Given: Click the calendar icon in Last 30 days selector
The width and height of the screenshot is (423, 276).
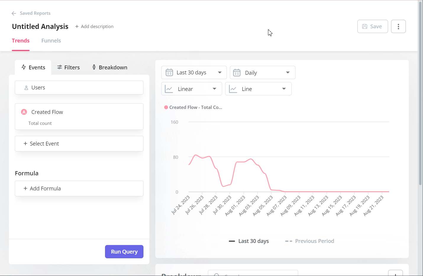Looking at the screenshot, I should click(x=169, y=72).
